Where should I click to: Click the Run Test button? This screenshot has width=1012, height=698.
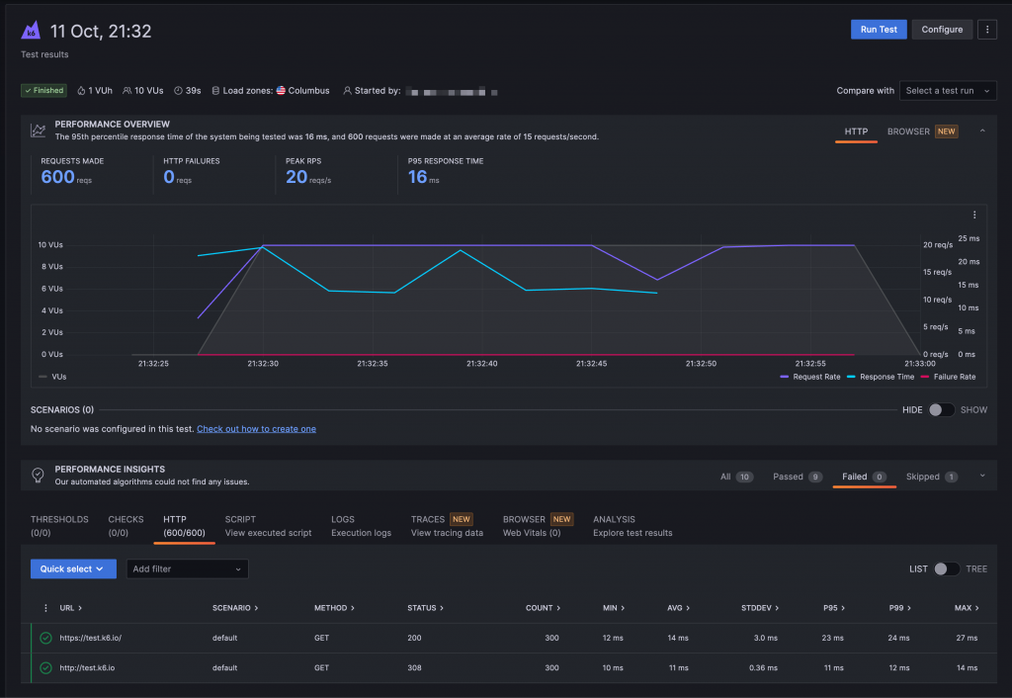click(x=878, y=30)
